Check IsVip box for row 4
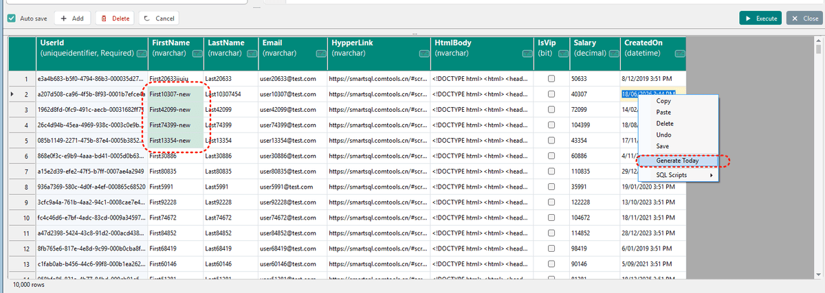The width and height of the screenshot is (825, 293). 551,125
